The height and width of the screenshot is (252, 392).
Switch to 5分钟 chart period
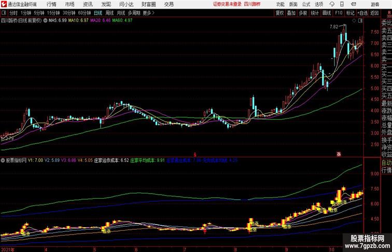[x=39, y=13]
